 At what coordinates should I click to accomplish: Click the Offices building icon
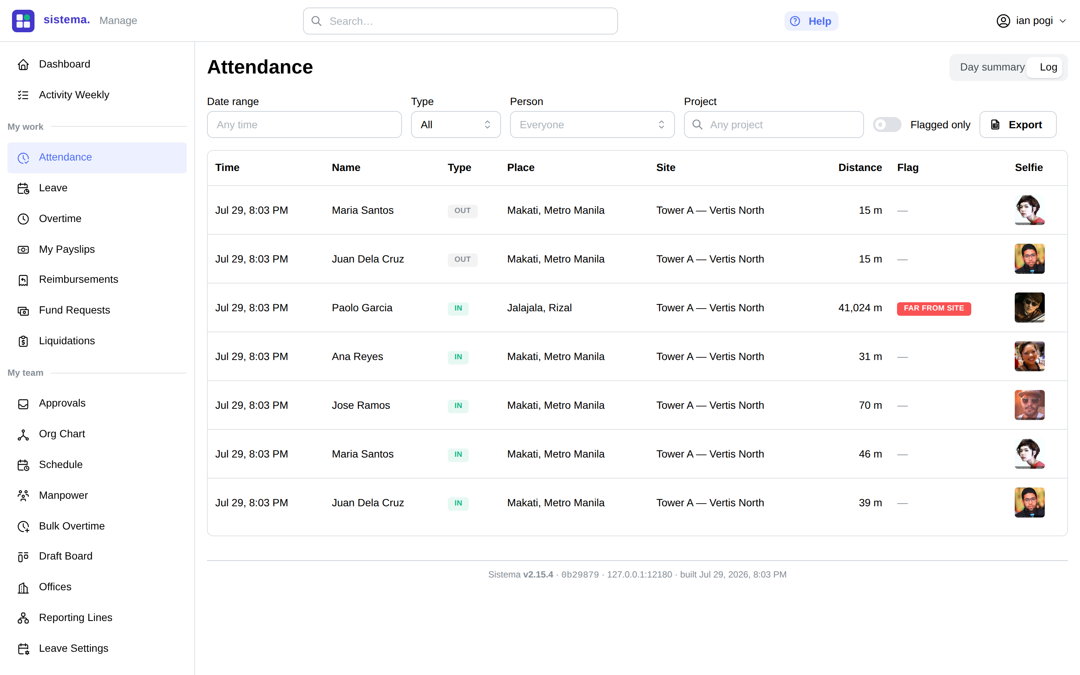pos(23,588)
